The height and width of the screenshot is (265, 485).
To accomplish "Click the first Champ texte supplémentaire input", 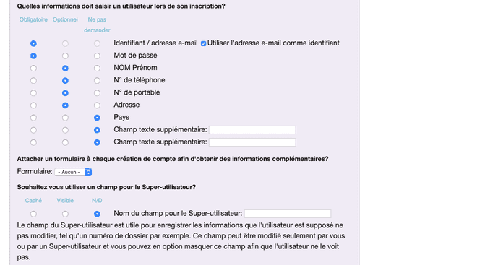I will tap(252, 130).
